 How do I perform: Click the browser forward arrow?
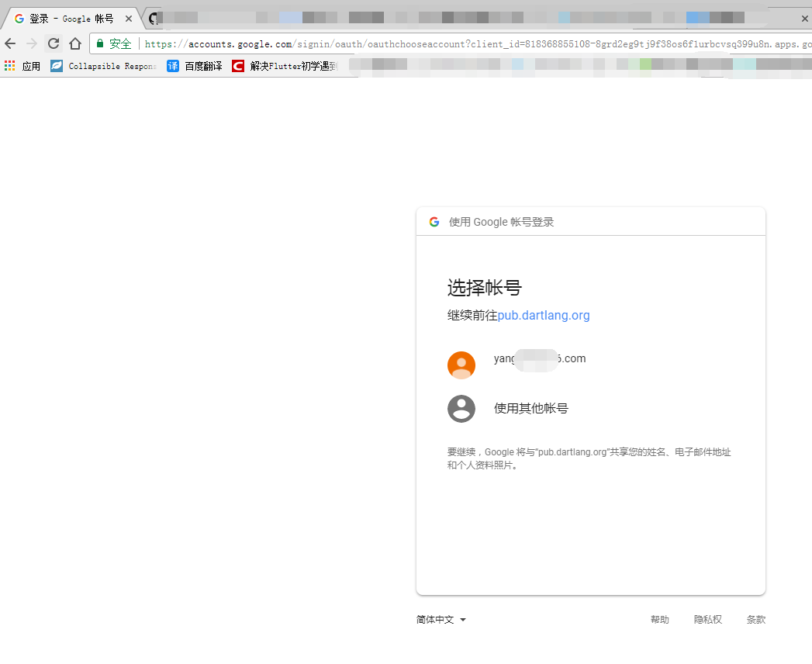tap(32, 43)
